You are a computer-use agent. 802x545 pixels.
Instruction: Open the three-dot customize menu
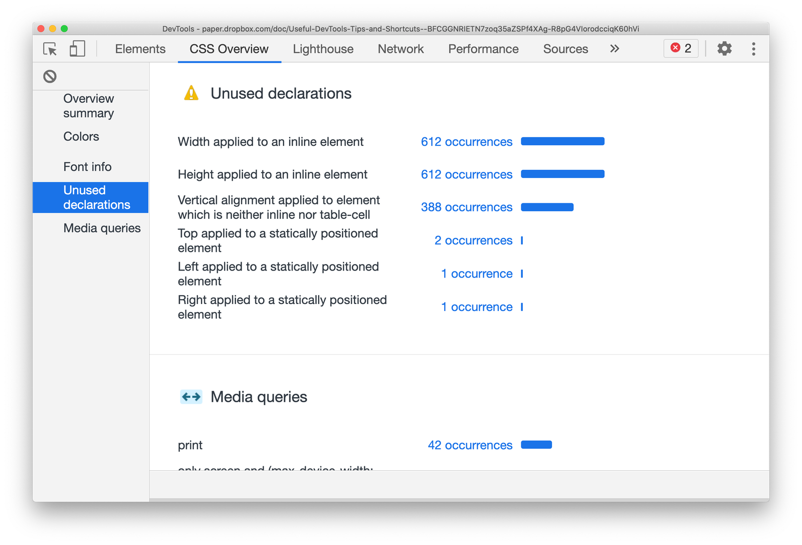pos(753,49)
